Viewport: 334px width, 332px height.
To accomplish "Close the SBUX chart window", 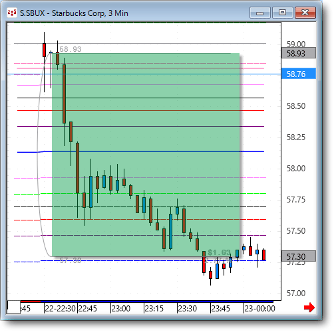I will (x=305, y=13).
